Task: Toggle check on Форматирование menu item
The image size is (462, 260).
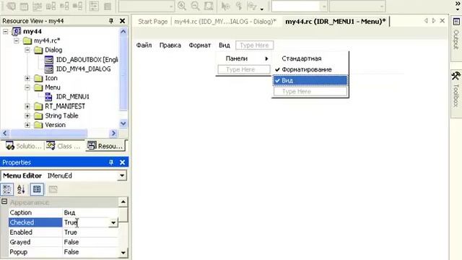Action: point(310,69)
